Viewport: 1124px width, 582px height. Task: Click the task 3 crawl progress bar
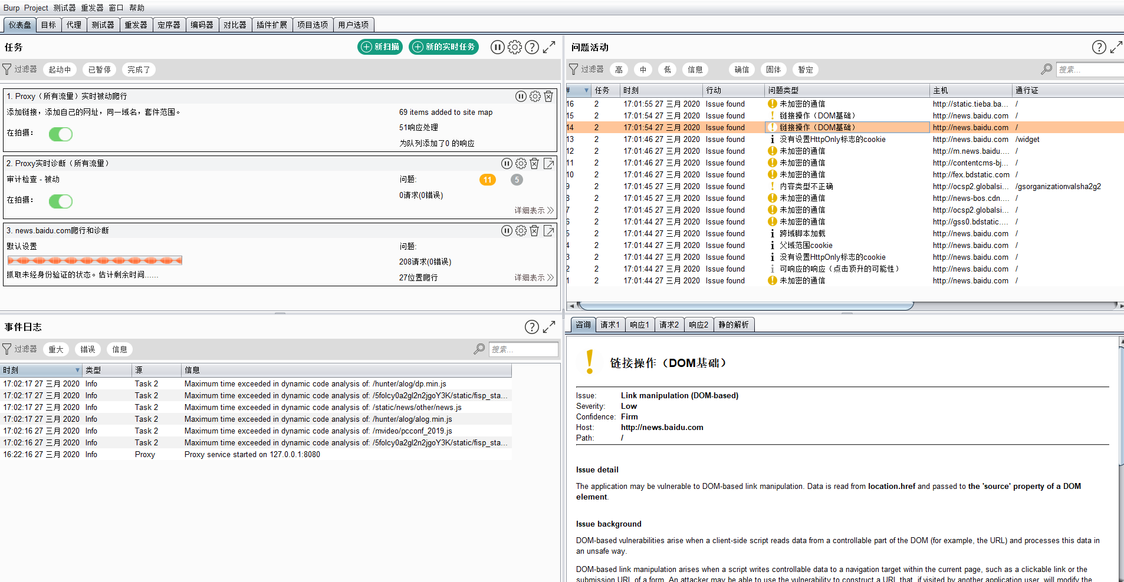coord(94,260)
